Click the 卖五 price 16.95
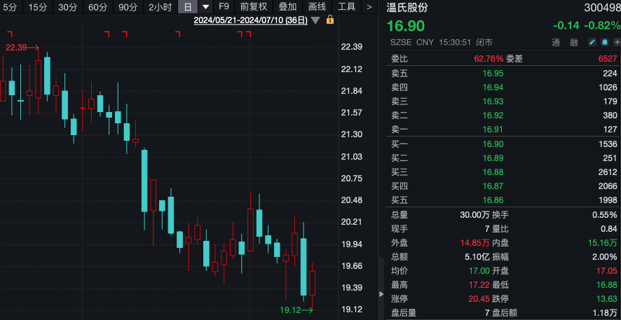The image size is (621, 320). click(493, 74)
